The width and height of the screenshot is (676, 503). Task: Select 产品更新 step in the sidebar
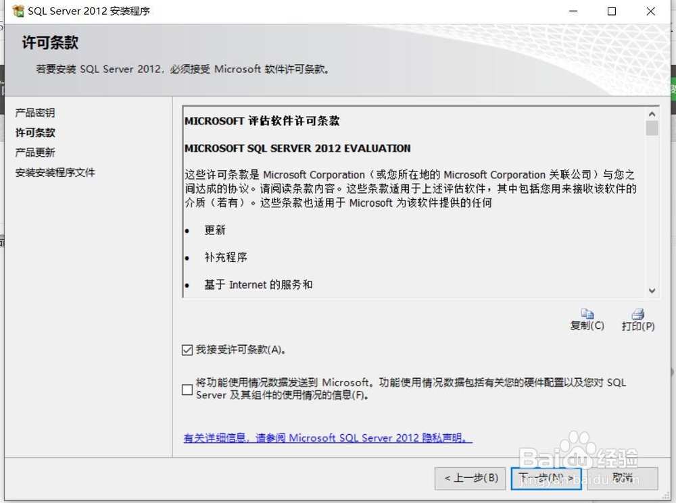pyautogui.click(x=35, y=153)
